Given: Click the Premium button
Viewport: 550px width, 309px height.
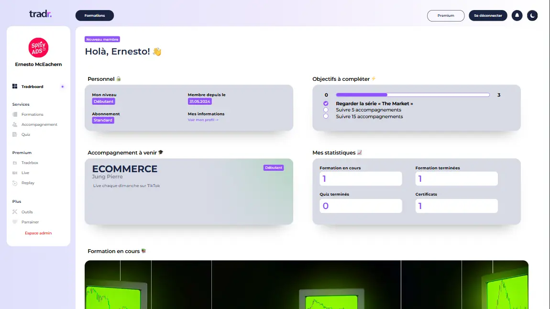Looking at the screenshot, I should pyautogui.click(x=446, y=16).
